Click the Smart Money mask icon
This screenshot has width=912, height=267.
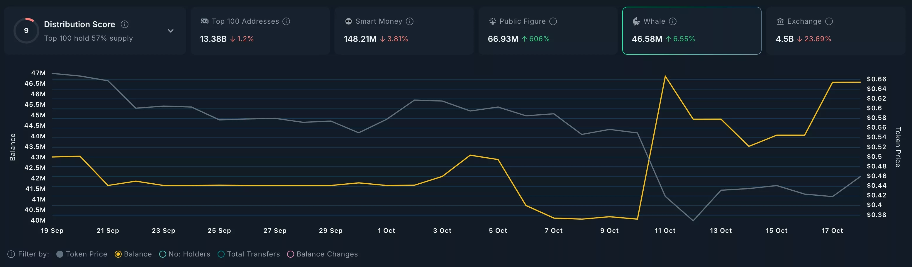coord(349,21)
